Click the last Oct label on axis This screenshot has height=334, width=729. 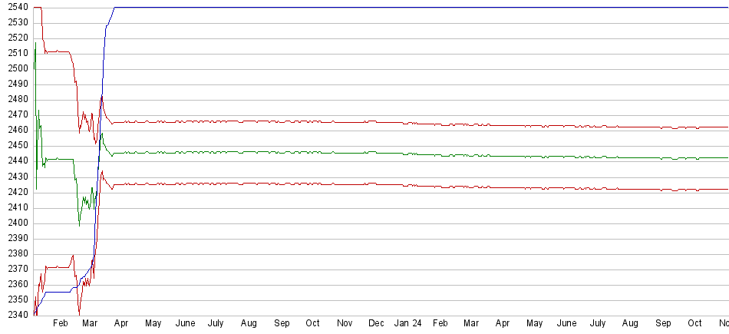pyautogui.click(x=695, y=324)
